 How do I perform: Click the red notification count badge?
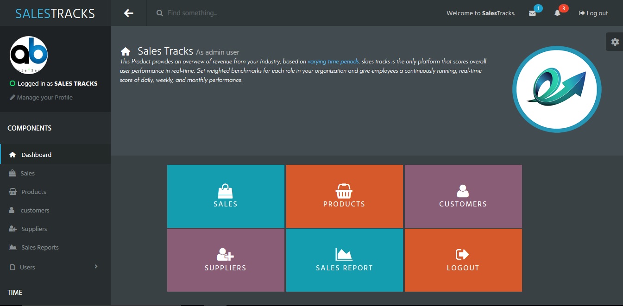pyautogui.click(x=563, y=8)
